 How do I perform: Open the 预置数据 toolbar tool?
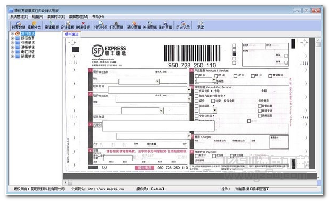pos(19,25)
